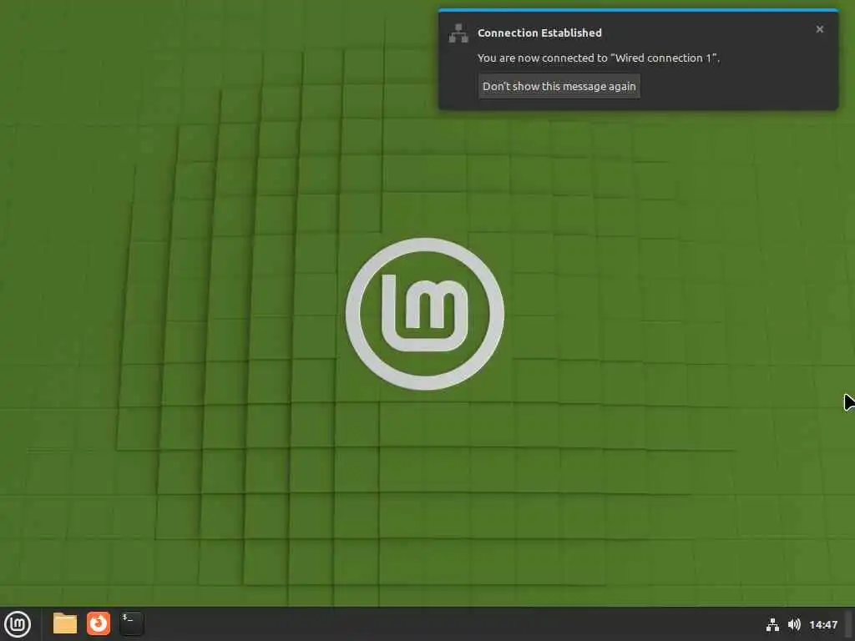
Task: Click "Don't show this message again" button
Action: click(559, 86)
